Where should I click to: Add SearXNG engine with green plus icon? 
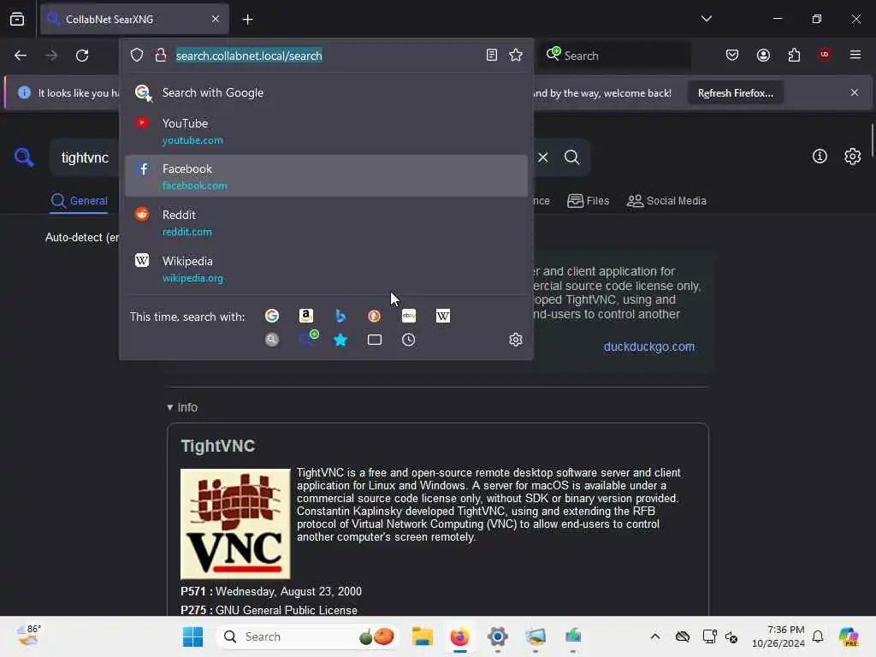click(308, 338)
